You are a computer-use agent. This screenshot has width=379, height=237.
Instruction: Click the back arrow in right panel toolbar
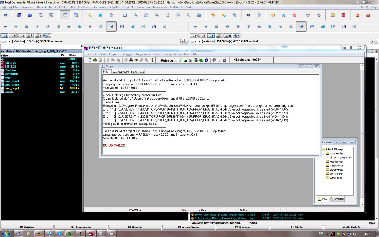click(x=195, y=26)
